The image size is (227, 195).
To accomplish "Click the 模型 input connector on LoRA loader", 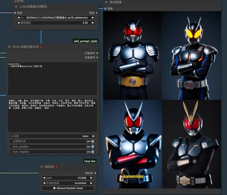I will coord(15,13).
